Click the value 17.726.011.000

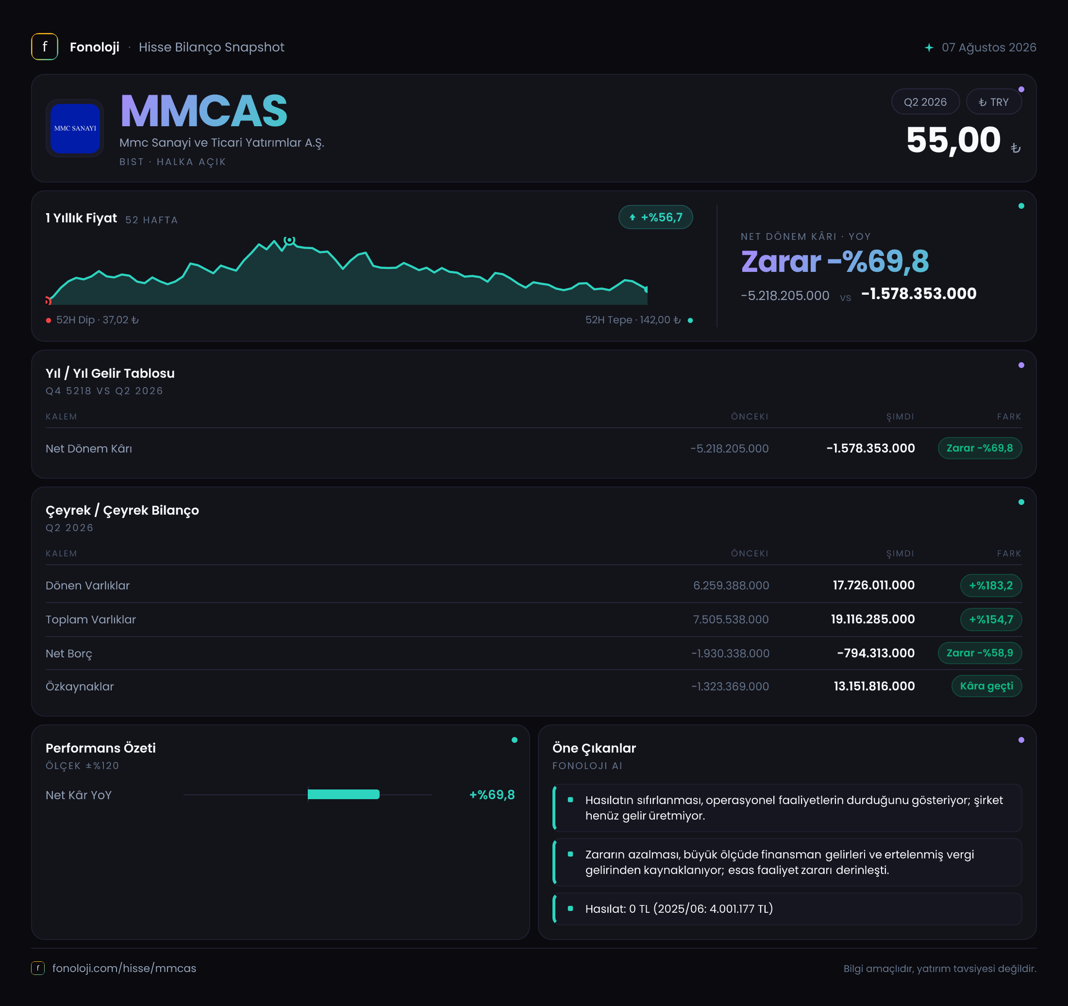(873, 585)
